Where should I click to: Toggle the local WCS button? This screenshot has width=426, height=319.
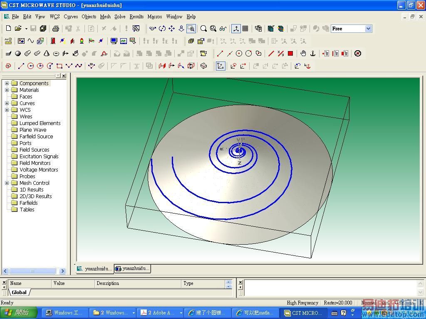pos(220,66)
